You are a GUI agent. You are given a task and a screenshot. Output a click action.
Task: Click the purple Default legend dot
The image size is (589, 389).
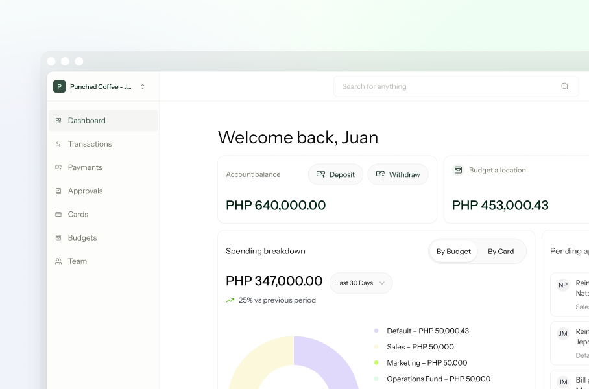click(376, 331)
